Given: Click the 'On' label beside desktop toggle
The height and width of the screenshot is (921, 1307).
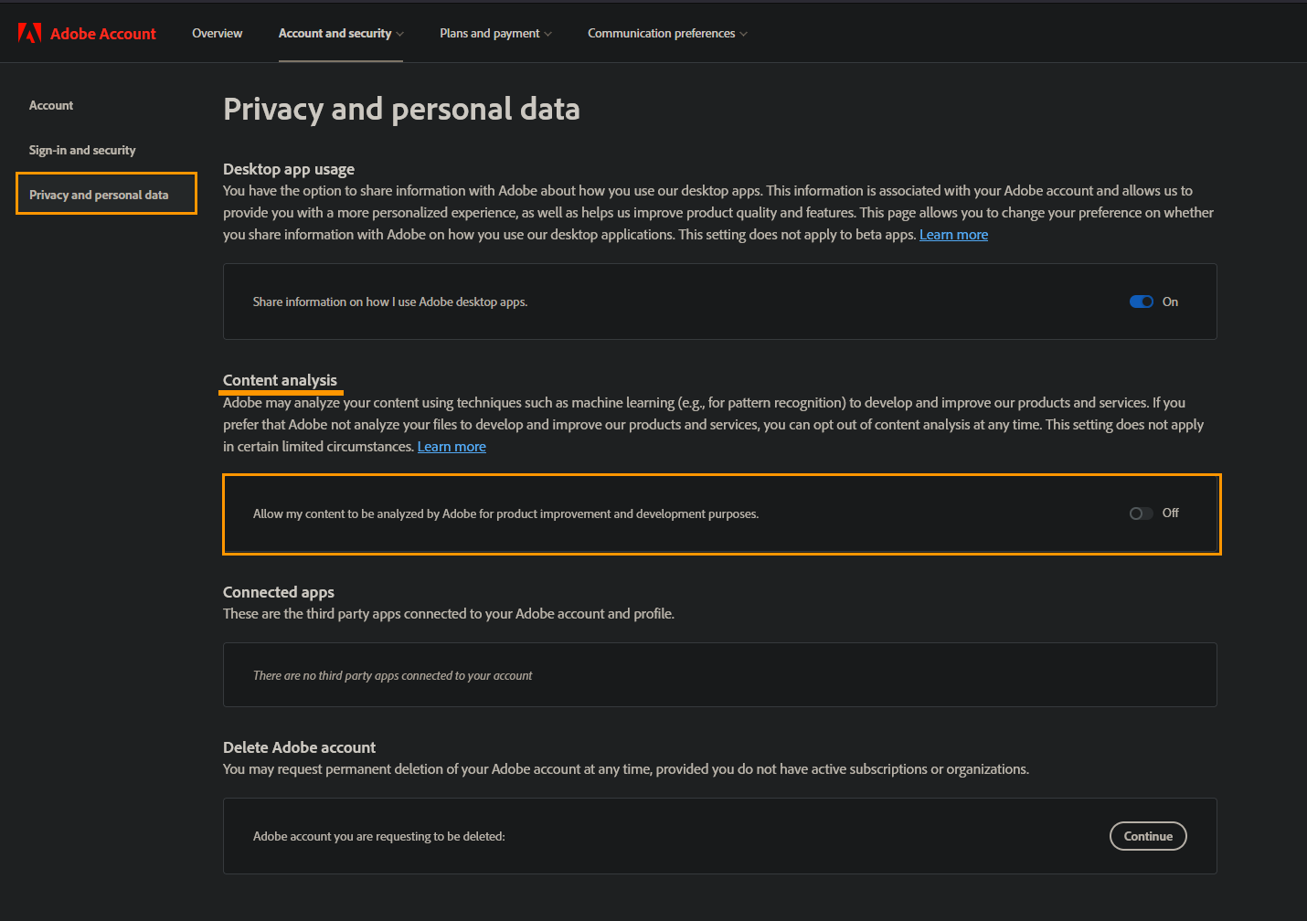Looking at the screenshot, I should [1170, 302].
